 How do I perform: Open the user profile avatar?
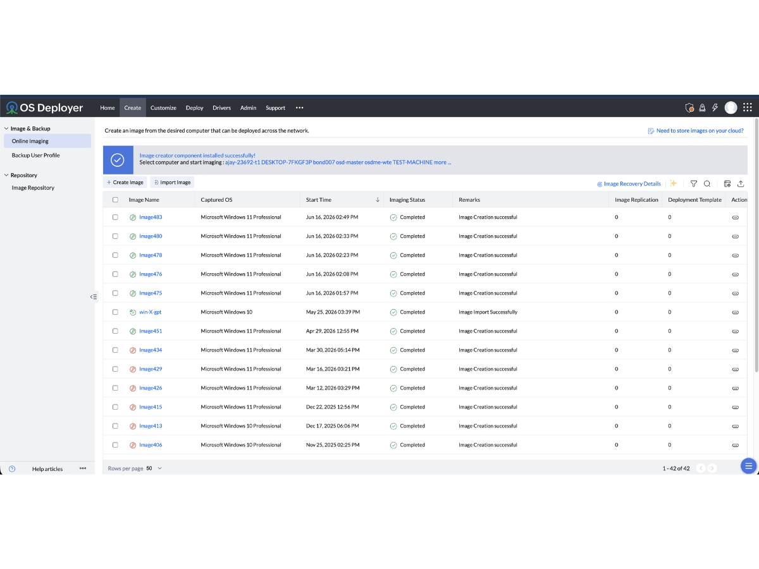click(x=731, y=107)
